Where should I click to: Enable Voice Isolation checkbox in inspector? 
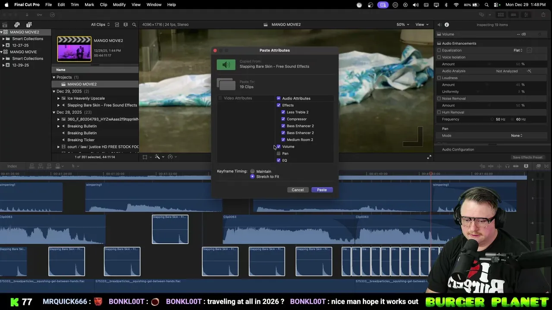tap(439, 57)
